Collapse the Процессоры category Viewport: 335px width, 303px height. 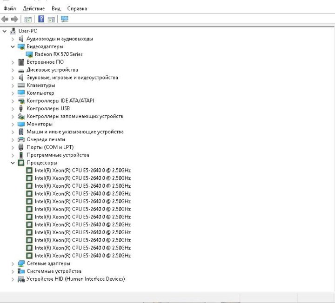(x=13, y=163)
